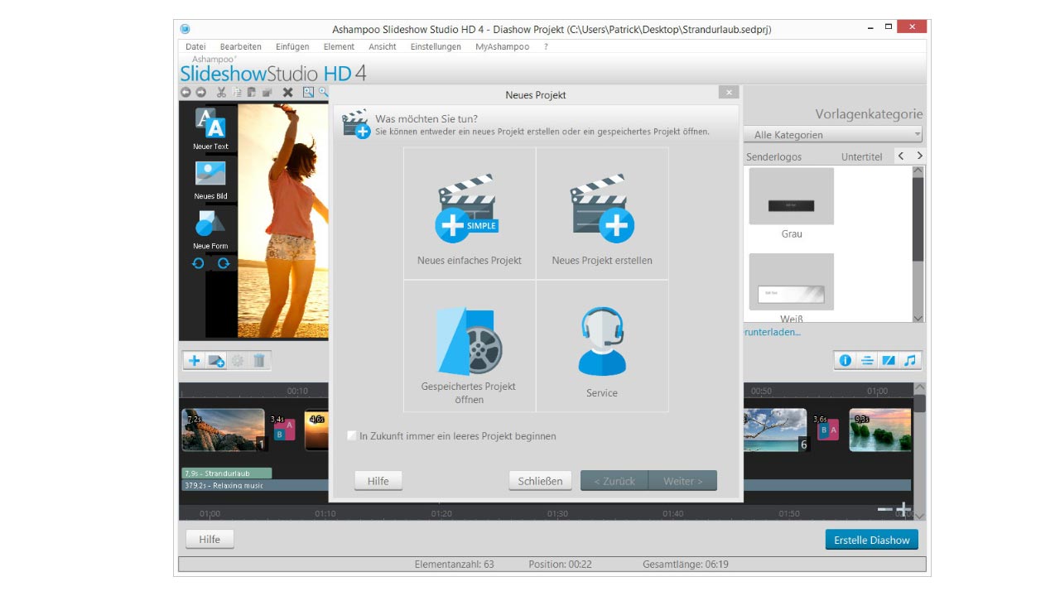Image resolution: width=1060 pixels, height=596 pixels.
Task: Open the MyAshampoo menu
Action: [502, 46]
